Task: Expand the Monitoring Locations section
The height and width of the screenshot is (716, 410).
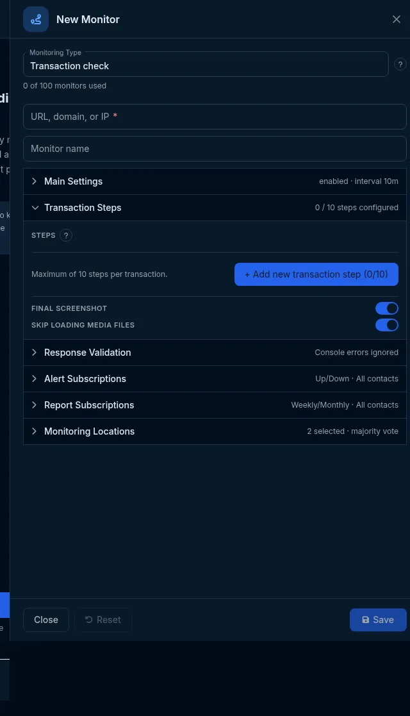Action: point(215,431)
